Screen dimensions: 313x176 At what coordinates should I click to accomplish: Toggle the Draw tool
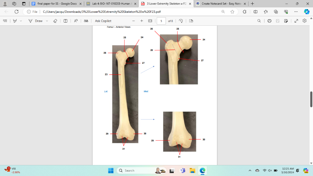[35, 21]
